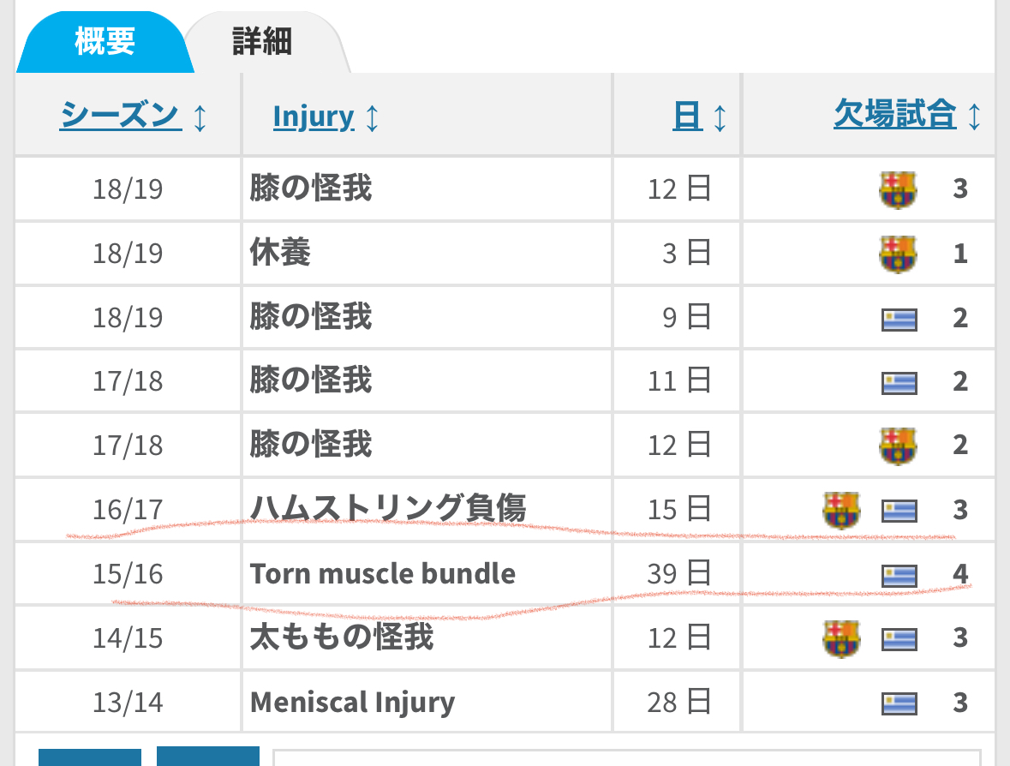Viewport: 1010px width, 766px height.
Task: Toggle sort arrow next to 欠場試合 header
Action: tap(974, 117)
